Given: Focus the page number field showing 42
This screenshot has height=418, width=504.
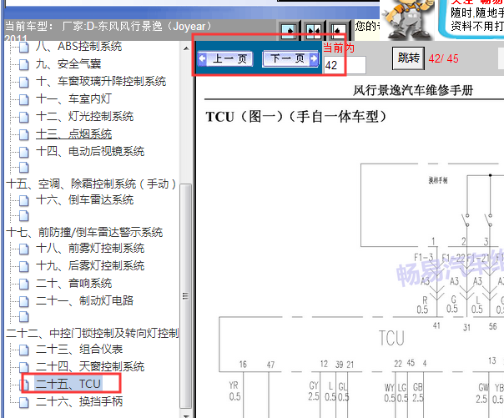Looking at the screenshot, I should 345,65.
